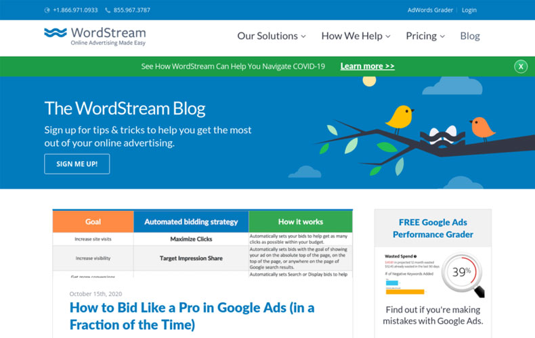
Task: Click the Automated bidding strategy table header
Action: coord(191,222)
